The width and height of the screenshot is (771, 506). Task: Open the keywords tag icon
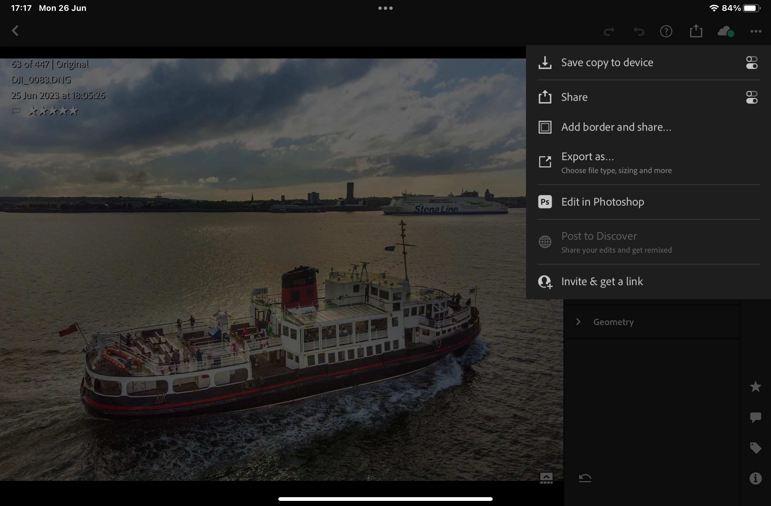[755, 448]
